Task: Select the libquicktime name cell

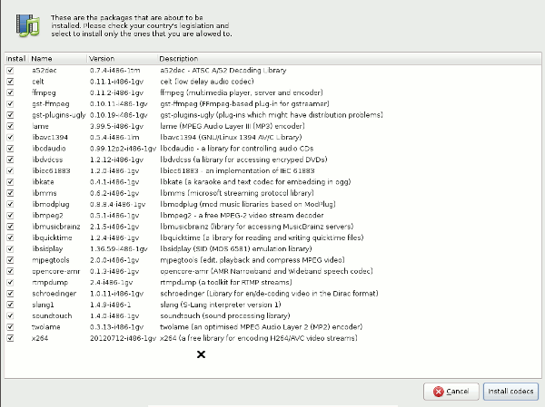Action: (52, 237)
